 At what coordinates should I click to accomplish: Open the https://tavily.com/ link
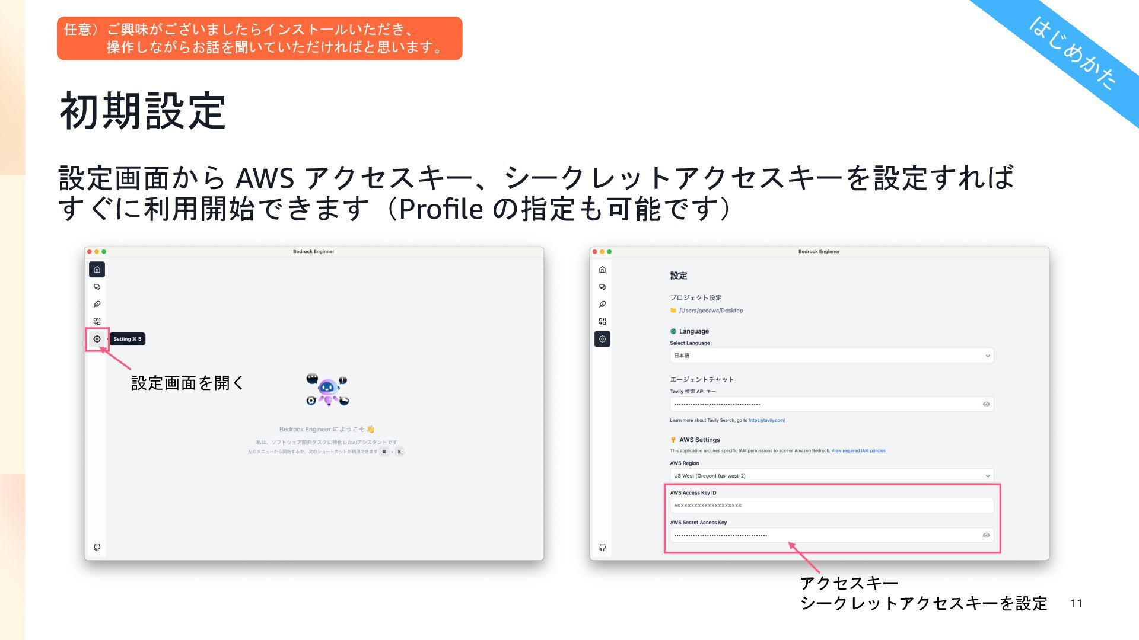pos(766,420)
